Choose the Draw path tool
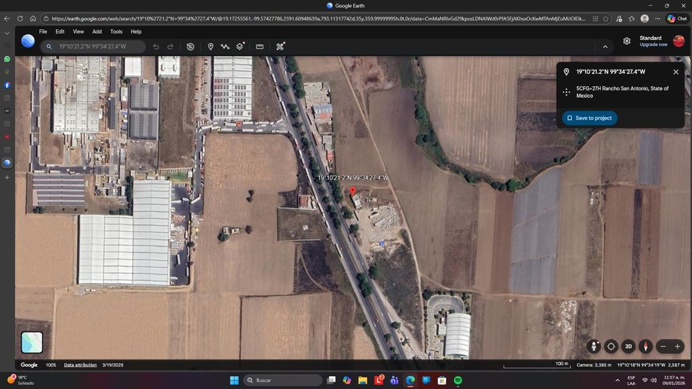The height and width of the screenshot is (389, 692). (225, 47)
